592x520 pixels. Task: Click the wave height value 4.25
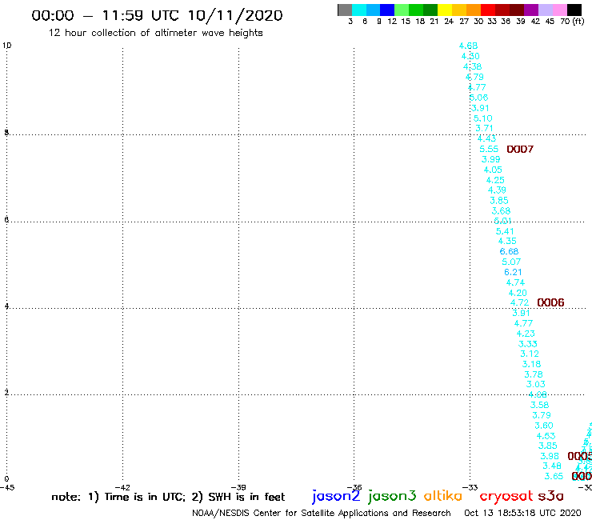[495, 180]
